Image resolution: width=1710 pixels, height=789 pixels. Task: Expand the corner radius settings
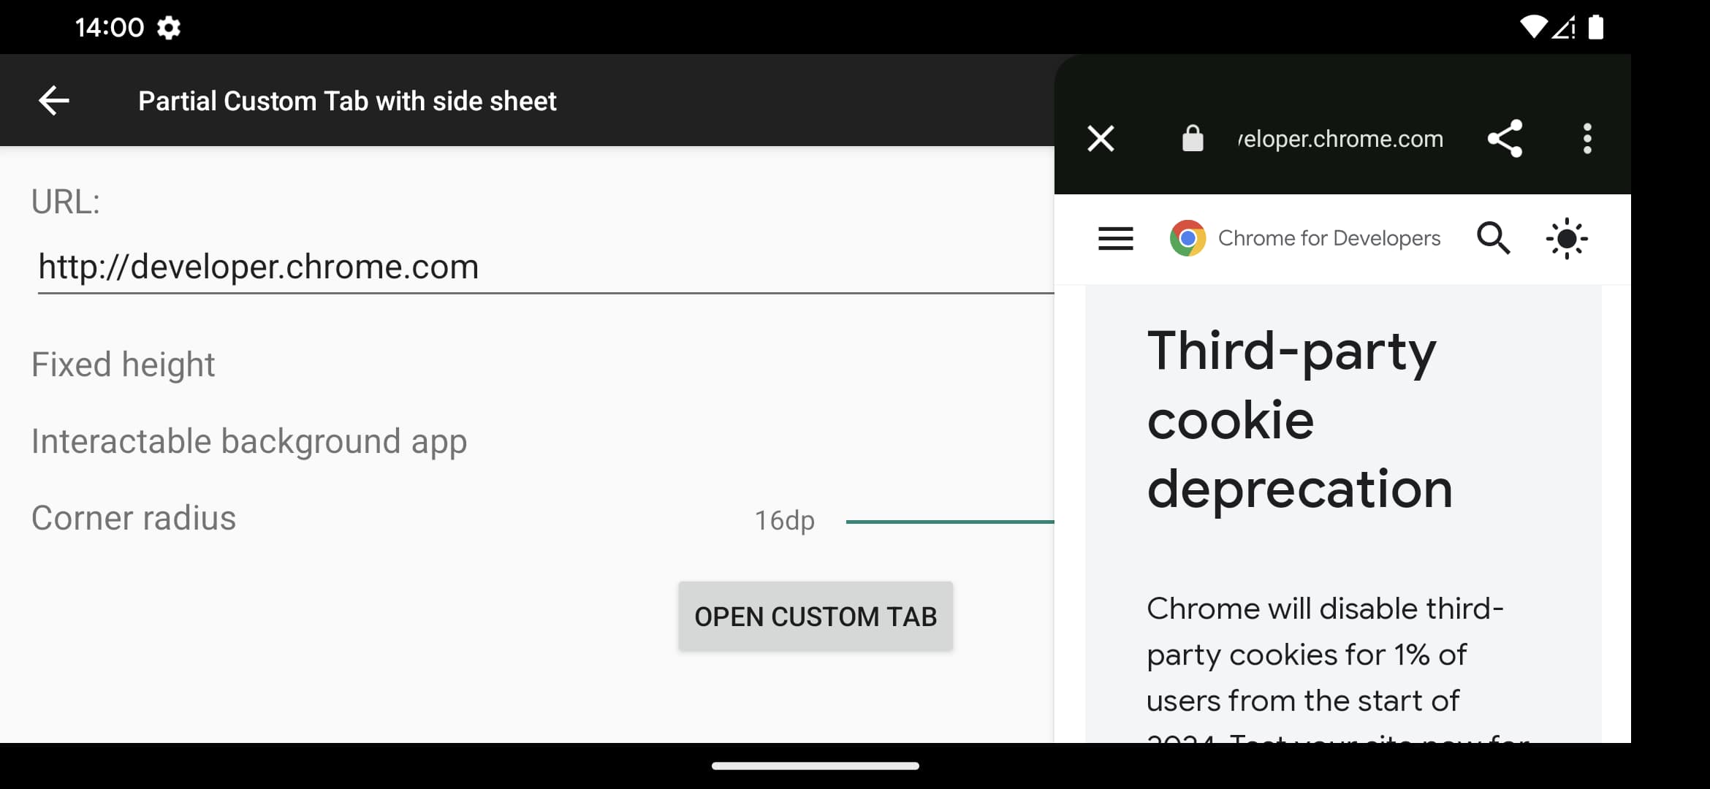point(134,518)
